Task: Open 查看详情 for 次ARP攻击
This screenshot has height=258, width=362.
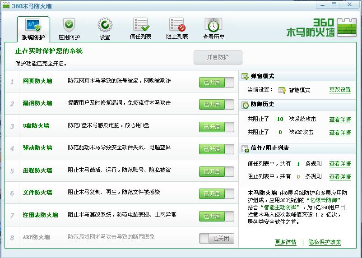Action: [x=340, y=133]
